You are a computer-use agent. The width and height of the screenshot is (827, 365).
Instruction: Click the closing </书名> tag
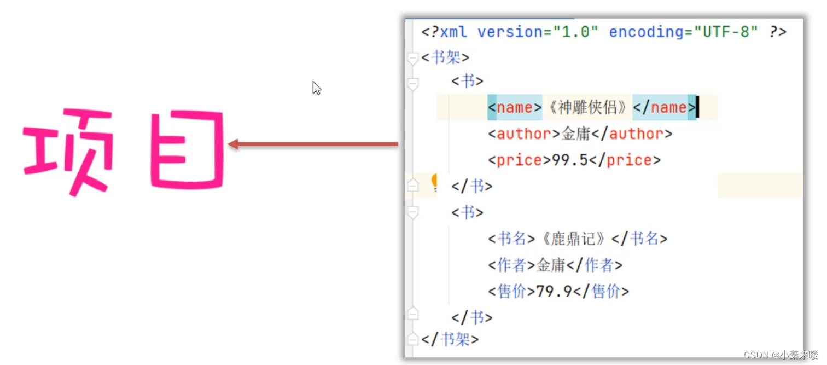click(x=639, y=239)
